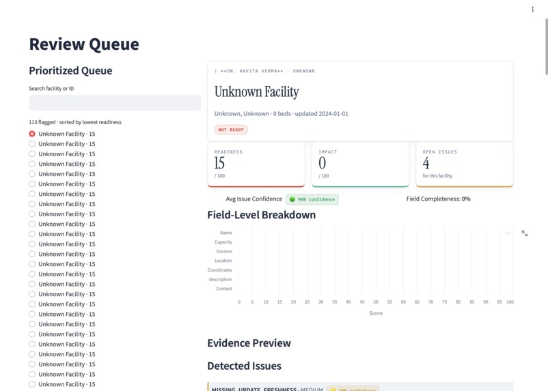This screenshot has height=391, width=548.
Task: Click the "Search facility or ID" label
Action: [51, 89]
